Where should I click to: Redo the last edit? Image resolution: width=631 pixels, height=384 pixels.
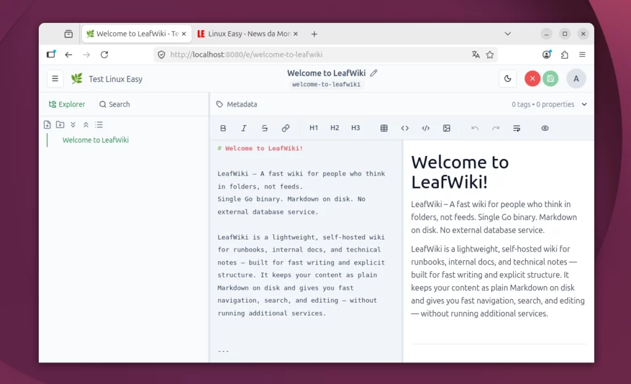pos(496,128)
